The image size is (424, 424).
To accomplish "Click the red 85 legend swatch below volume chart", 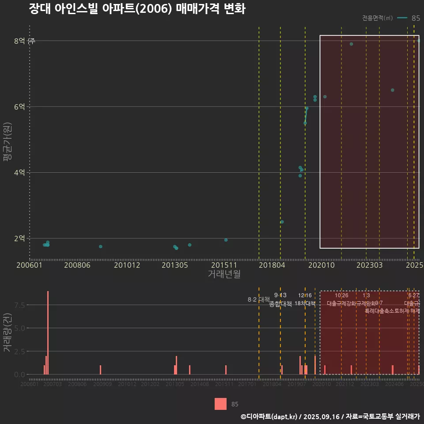I will (220, 404).
